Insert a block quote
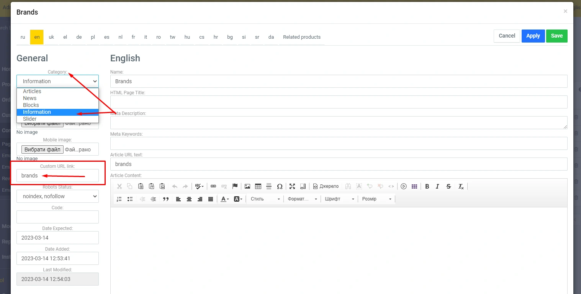581x294 pixels. (166, 199)
